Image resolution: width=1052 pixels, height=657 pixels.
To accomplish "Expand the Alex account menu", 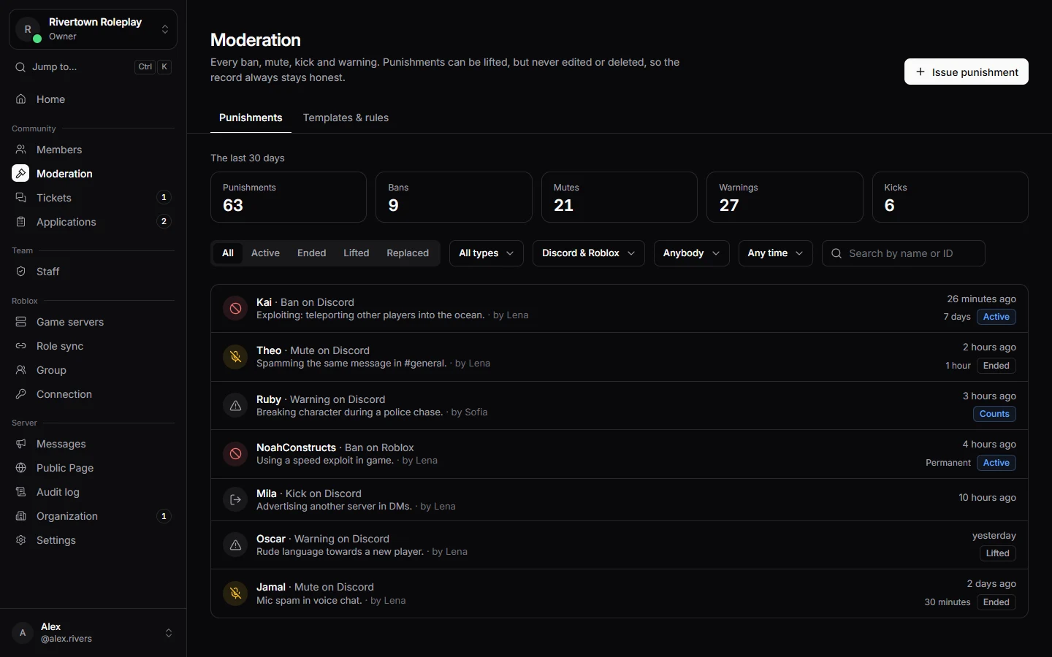I will [x=93, y=633].
